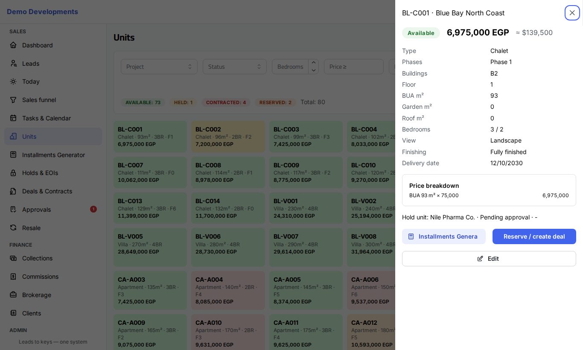
Task: Click the AVAILABLE: 73 status chip
Action: [143, 102]
